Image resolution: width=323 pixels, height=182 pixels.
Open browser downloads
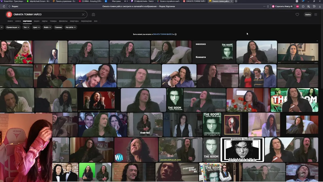pos(320,6)
